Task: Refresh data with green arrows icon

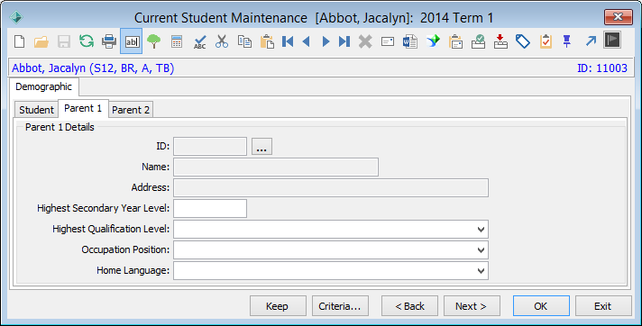Action: point(87,41)
